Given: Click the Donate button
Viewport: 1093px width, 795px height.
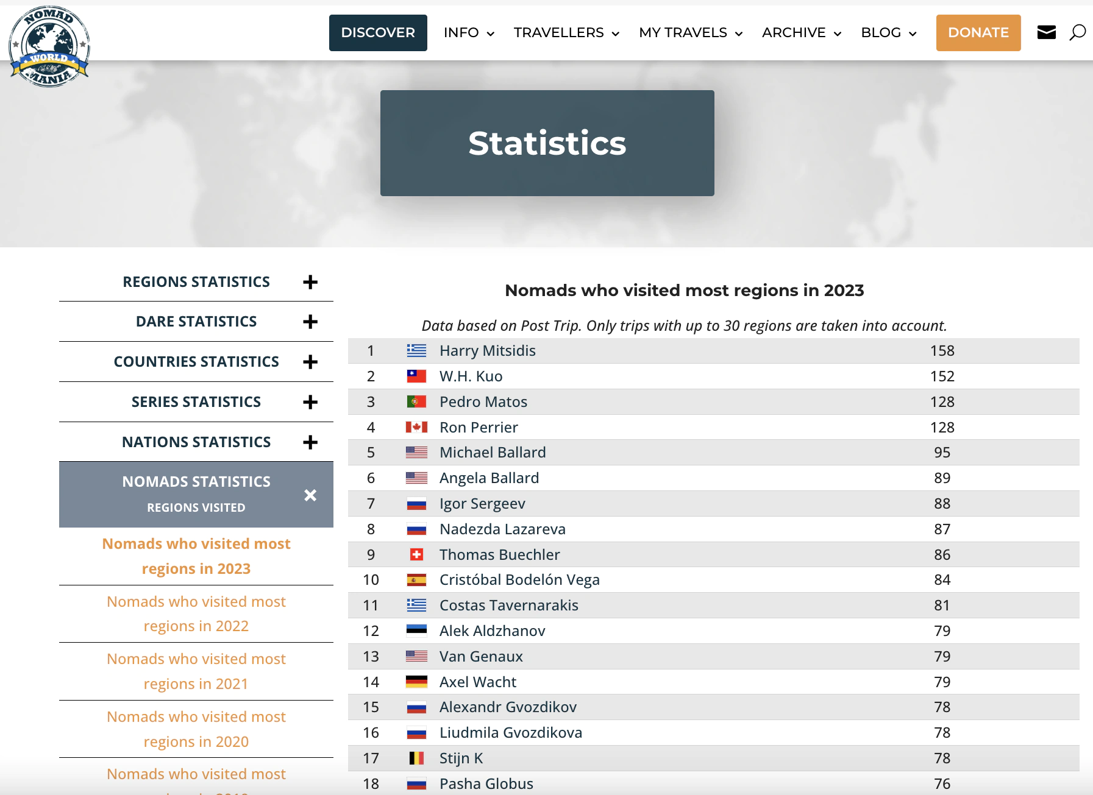Looking at the screenshot, I should 978,33.
